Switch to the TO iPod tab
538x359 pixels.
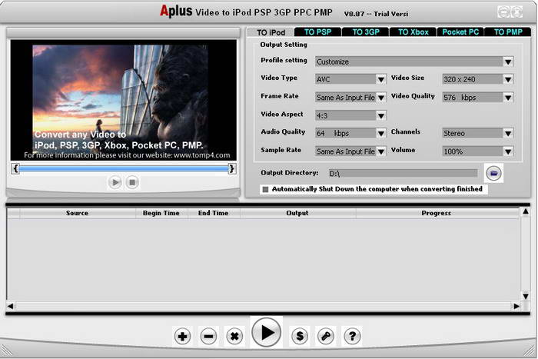271,32
